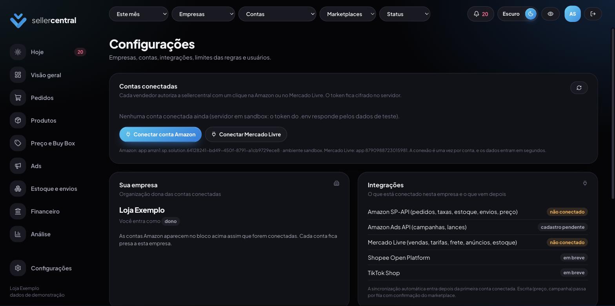Refresh the Contas conectadas list

tap(579, 88)
